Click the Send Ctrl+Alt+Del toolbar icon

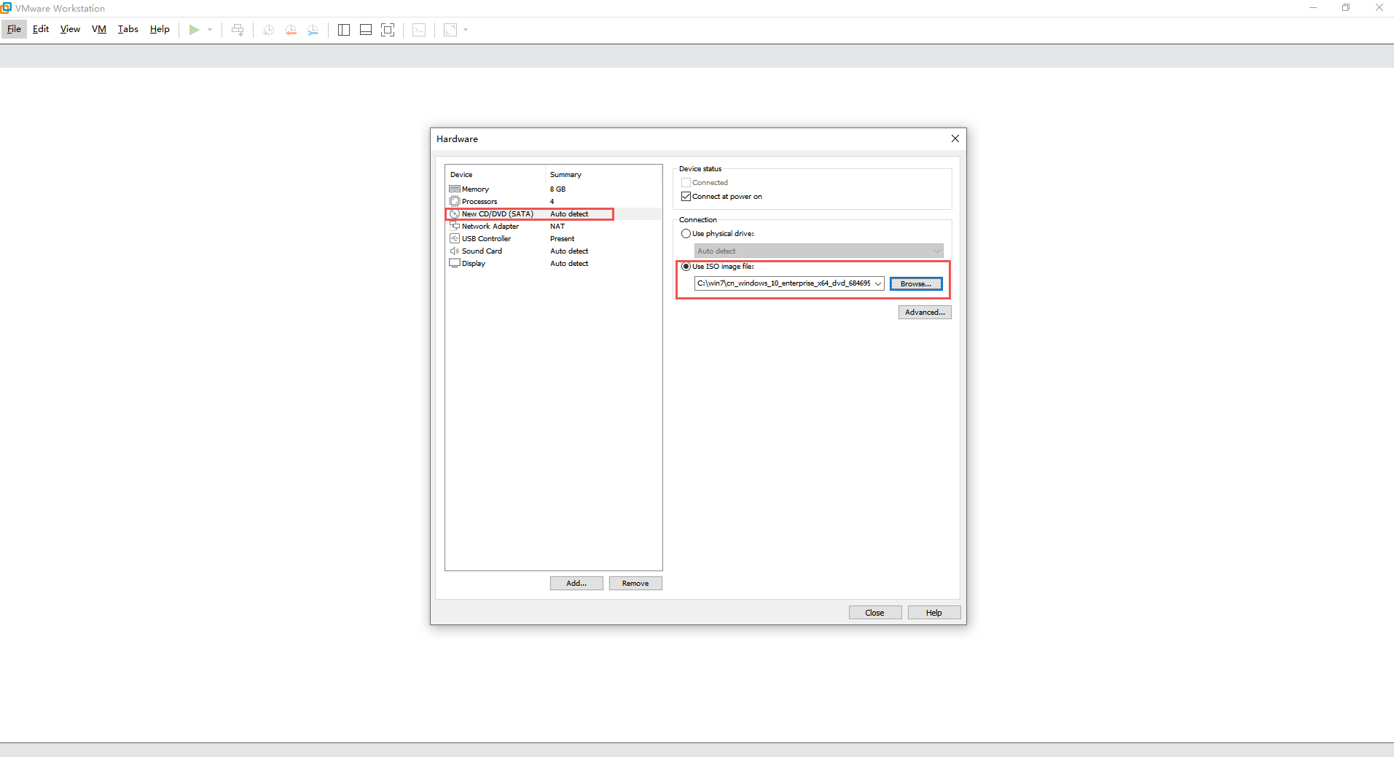pos(238,30)
